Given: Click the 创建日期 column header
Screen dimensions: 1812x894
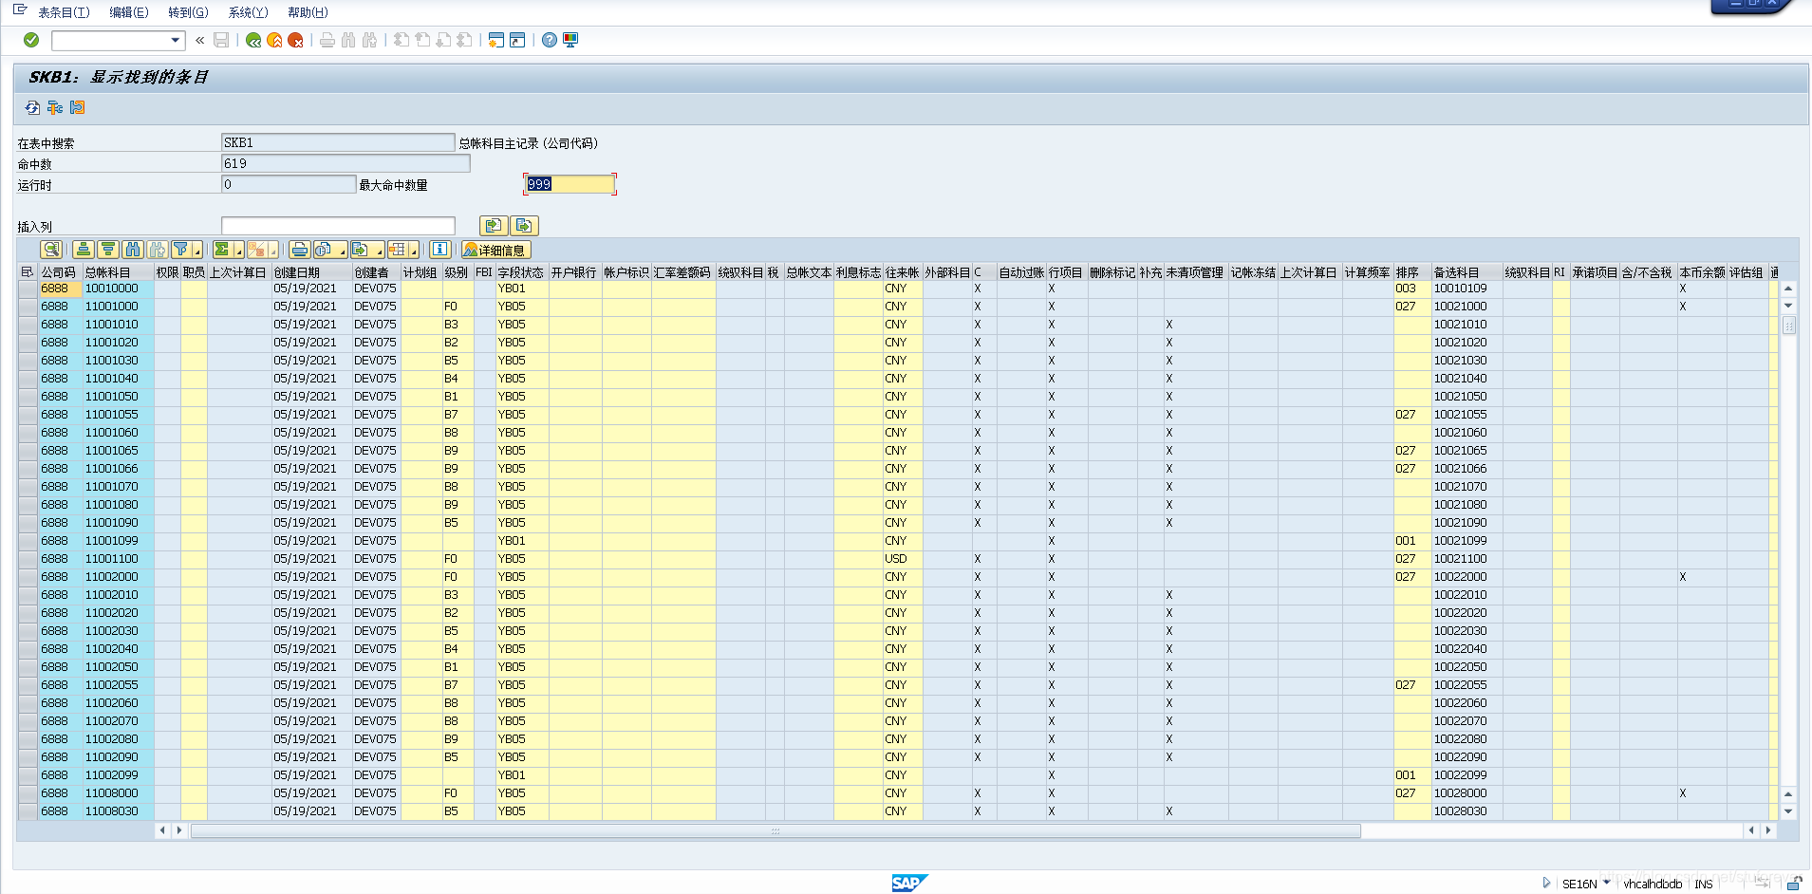Looking at the screenshot, I should click(x=311, y=272).
